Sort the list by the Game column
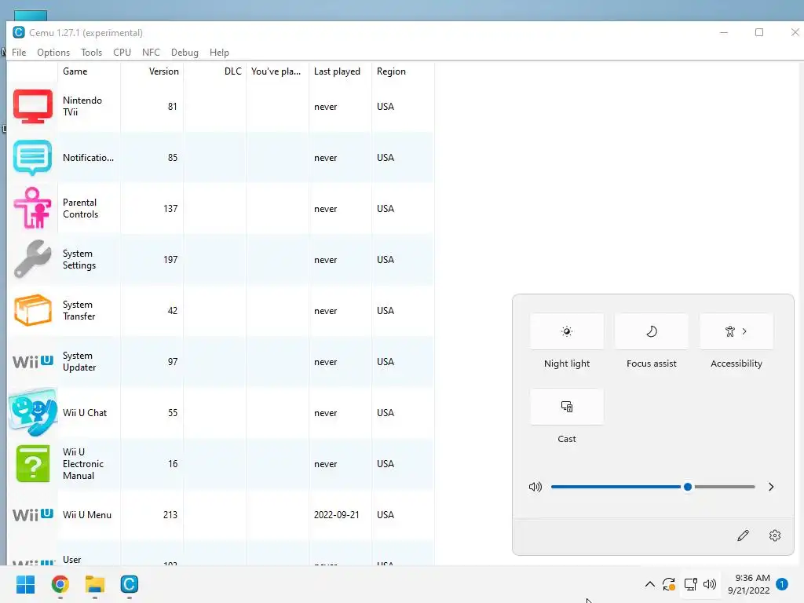Viewport: 804px width, 603px height. (x=90, y=71)
